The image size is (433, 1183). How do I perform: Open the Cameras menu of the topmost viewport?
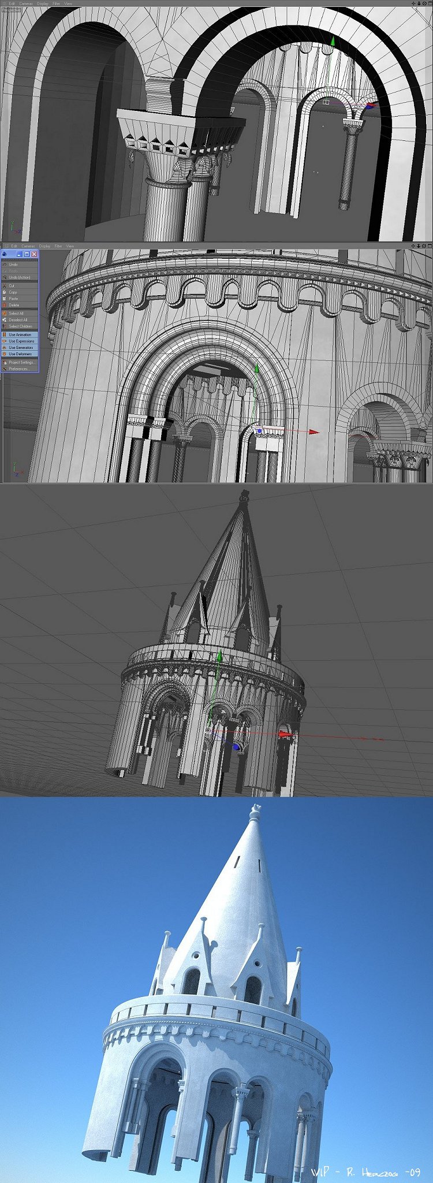[x=26, y=3]
